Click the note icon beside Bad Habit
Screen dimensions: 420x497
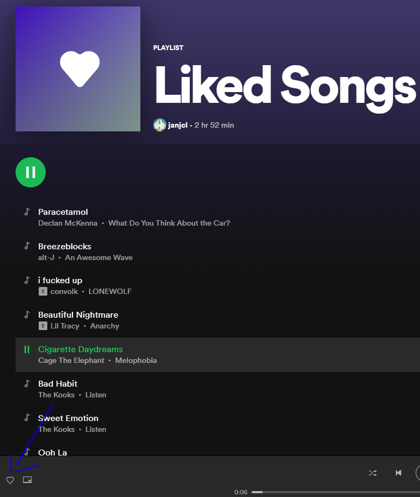(27, 383)
